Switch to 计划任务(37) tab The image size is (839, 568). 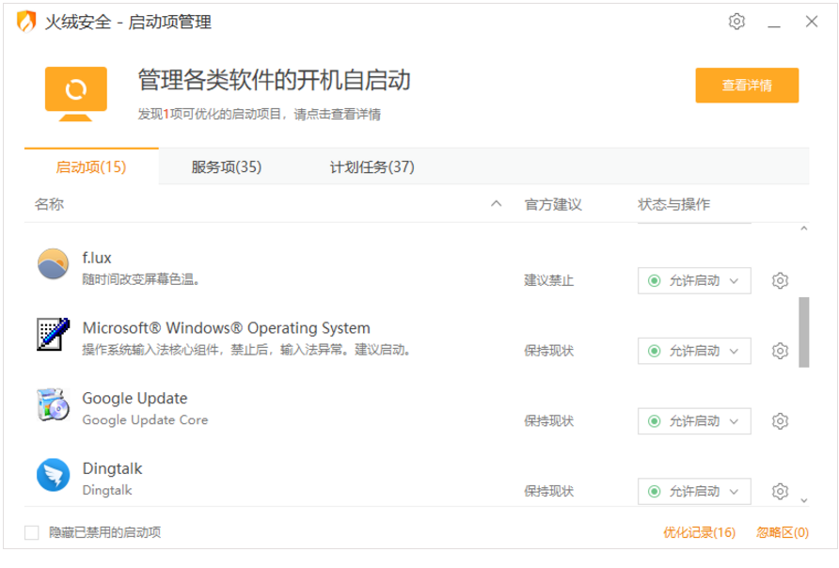point(372,167)
